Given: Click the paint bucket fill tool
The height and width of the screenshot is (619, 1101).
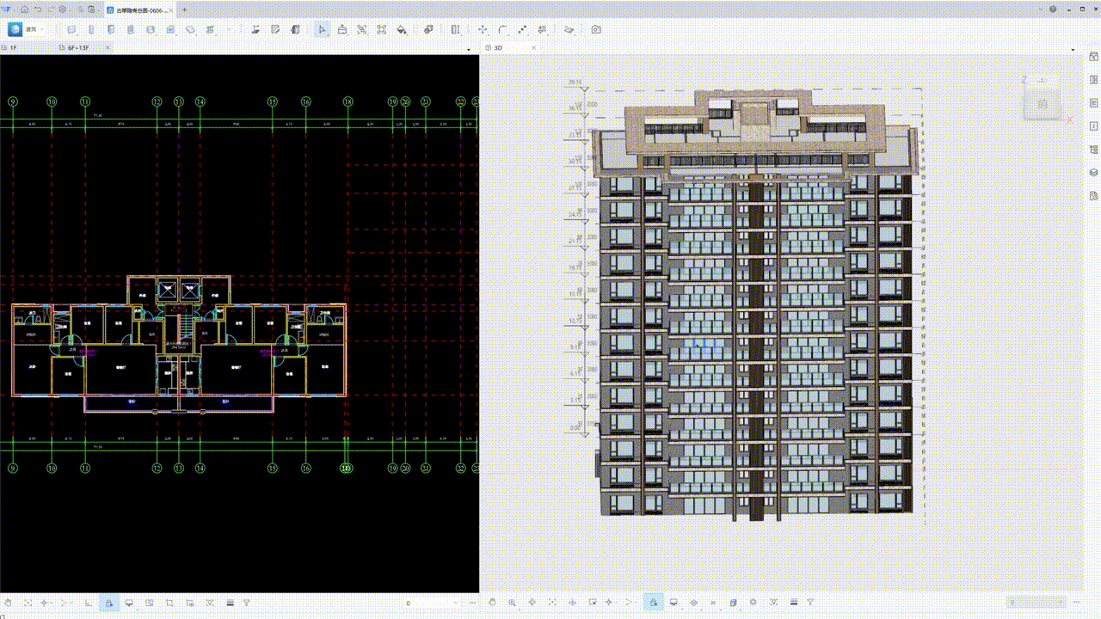Looking at the screenshot, I should click(402, 29).
